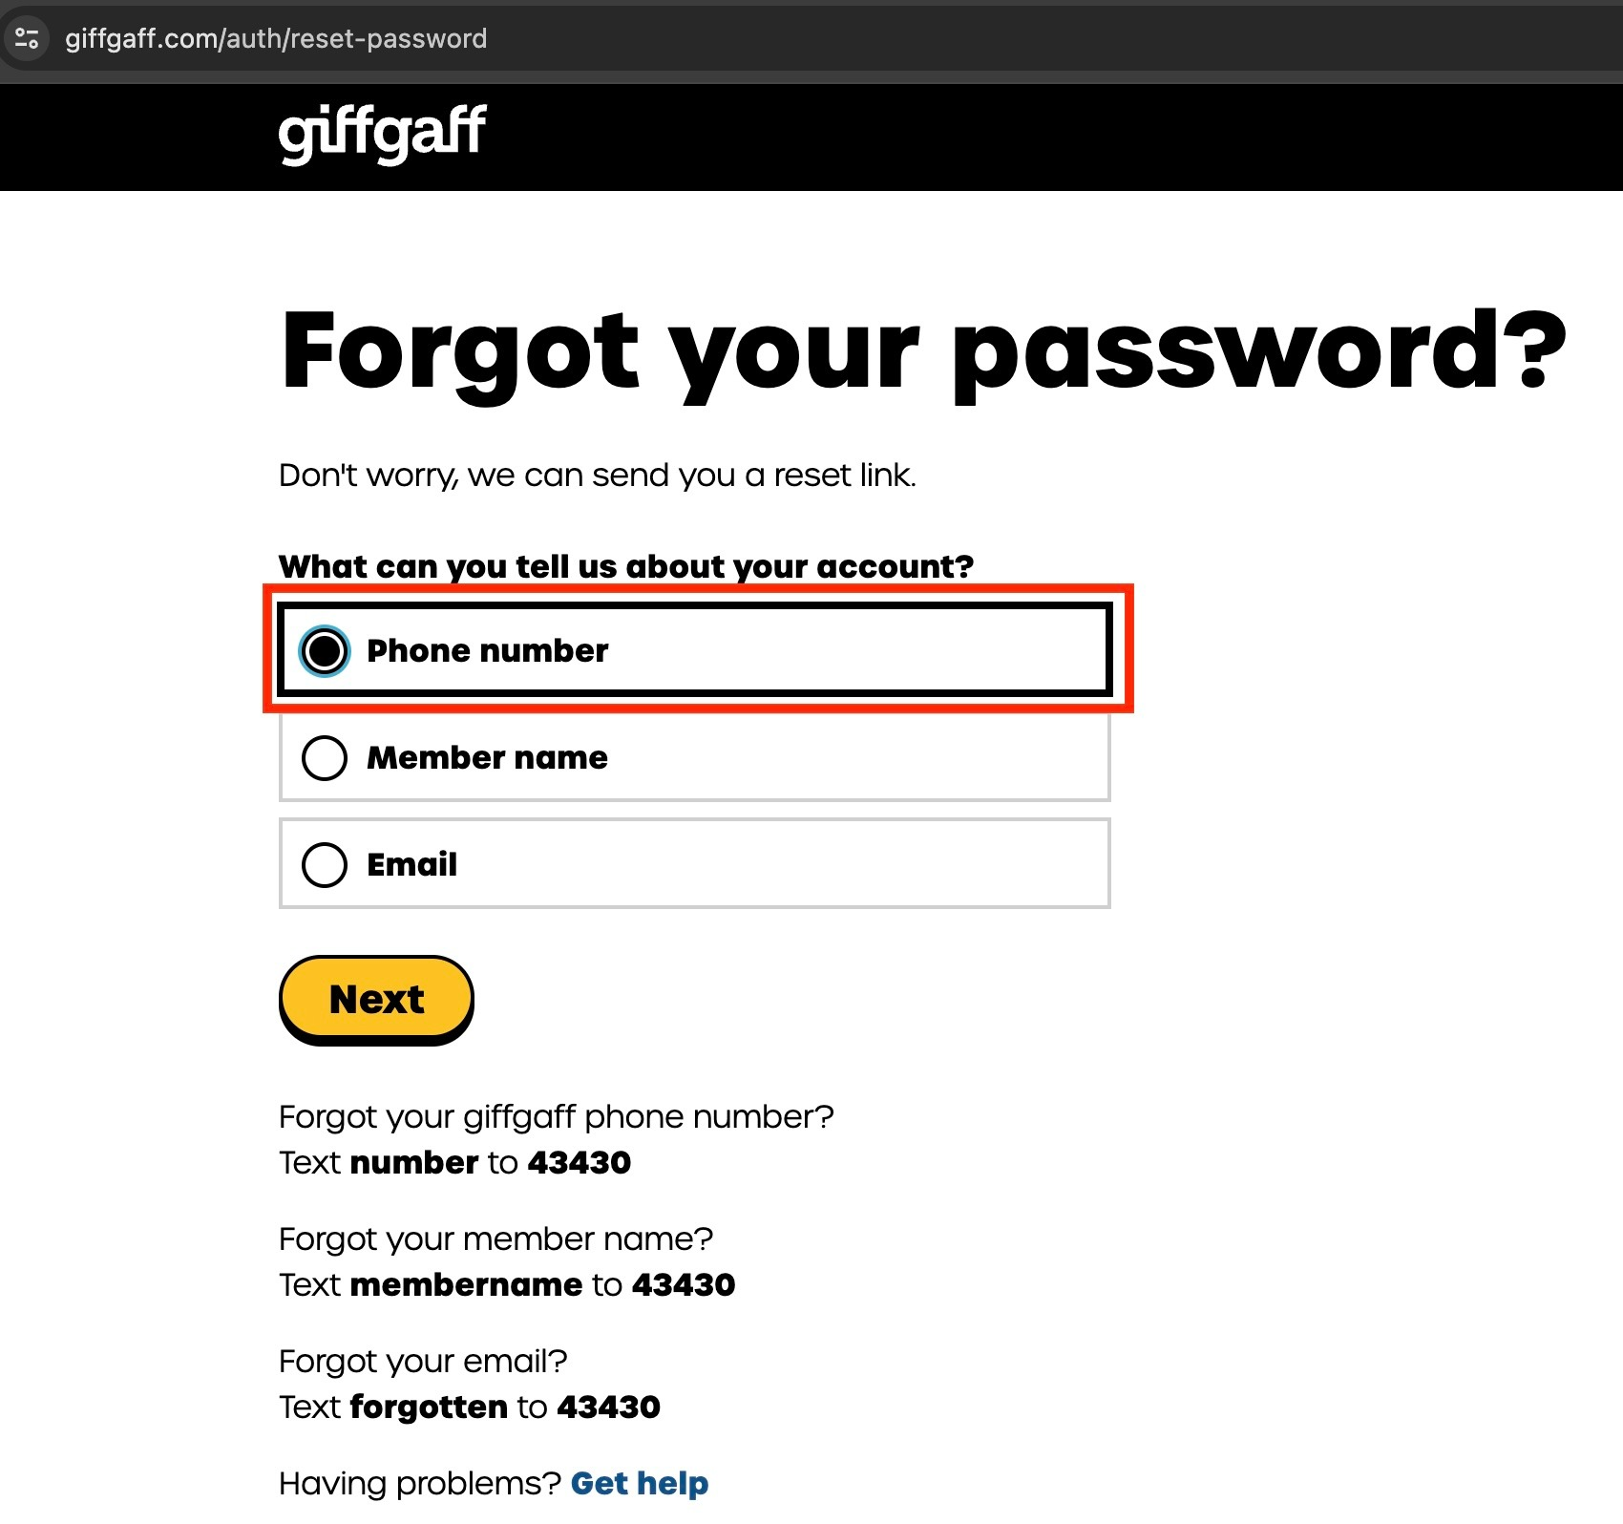This screenshot has width=1623, height=1524.
Task: Click 43430 shortcode beside "membername"
Action: click(684, 1284)
